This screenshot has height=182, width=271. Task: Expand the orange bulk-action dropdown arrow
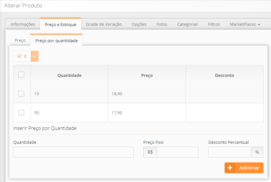[x=34, y=56]
